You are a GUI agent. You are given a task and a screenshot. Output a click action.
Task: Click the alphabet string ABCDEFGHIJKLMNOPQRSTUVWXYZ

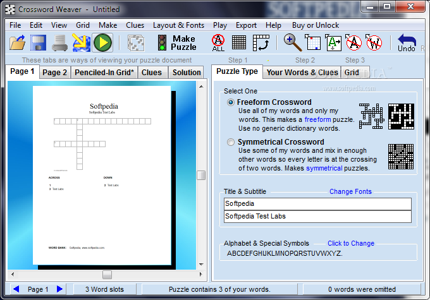[285, 253]
